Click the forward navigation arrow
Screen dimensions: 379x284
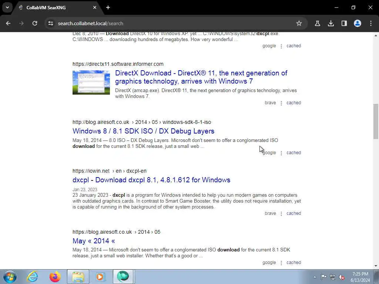click(x=21, y=23)
